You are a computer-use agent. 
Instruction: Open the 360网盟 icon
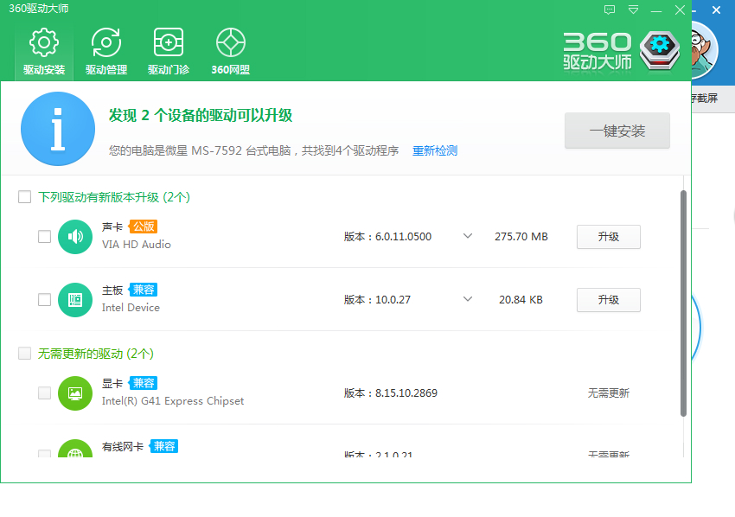(231, 52)
